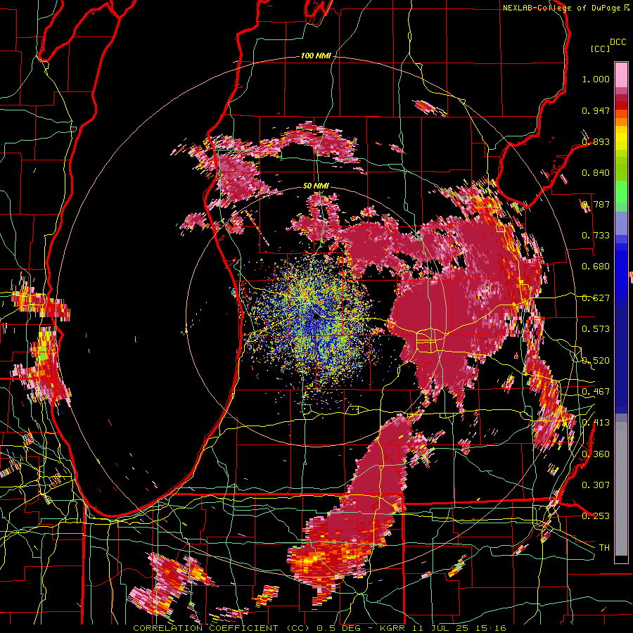The width and height of the screenshot is (633, 633).
Task: Click the 0.840 scale value
Action: tap(596, 173)
